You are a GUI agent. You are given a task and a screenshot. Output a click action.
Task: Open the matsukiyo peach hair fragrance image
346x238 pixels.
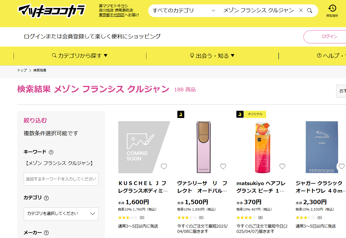tap(263, 147)
